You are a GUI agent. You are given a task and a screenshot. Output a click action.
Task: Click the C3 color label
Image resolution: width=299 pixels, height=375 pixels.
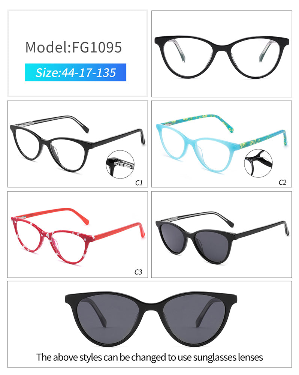[138, 272]
